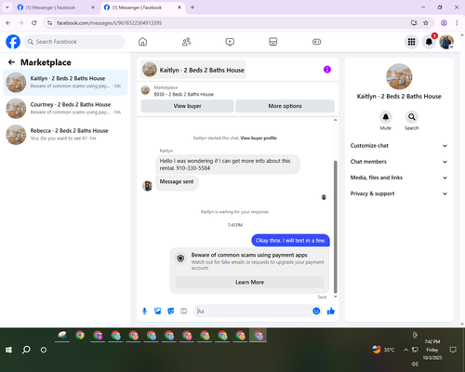Reload the page in browser toolbar
465x372 pixels.
pos(34,23)
